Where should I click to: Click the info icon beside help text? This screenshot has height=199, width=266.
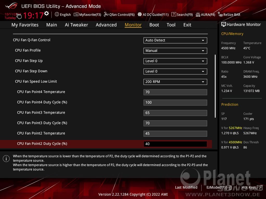[x=6, y=159]
